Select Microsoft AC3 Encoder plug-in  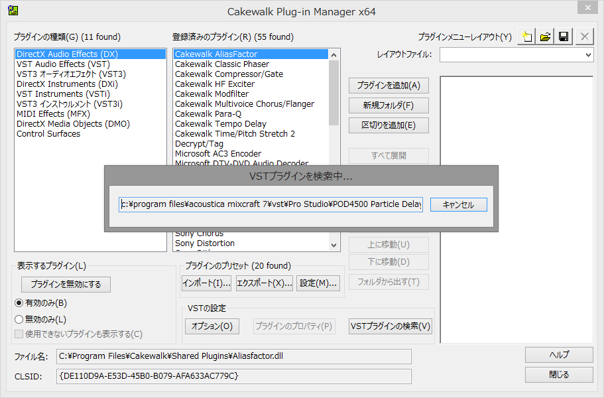coord(251,154)
